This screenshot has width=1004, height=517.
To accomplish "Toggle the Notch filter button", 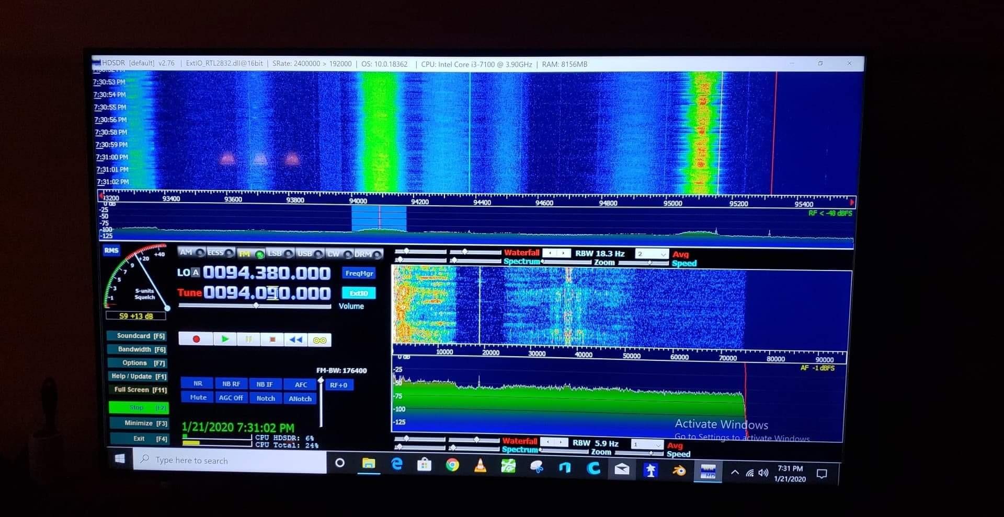I will click(x=265, y=398).
